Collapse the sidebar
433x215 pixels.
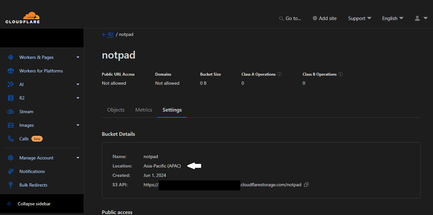tap(34, 204)
